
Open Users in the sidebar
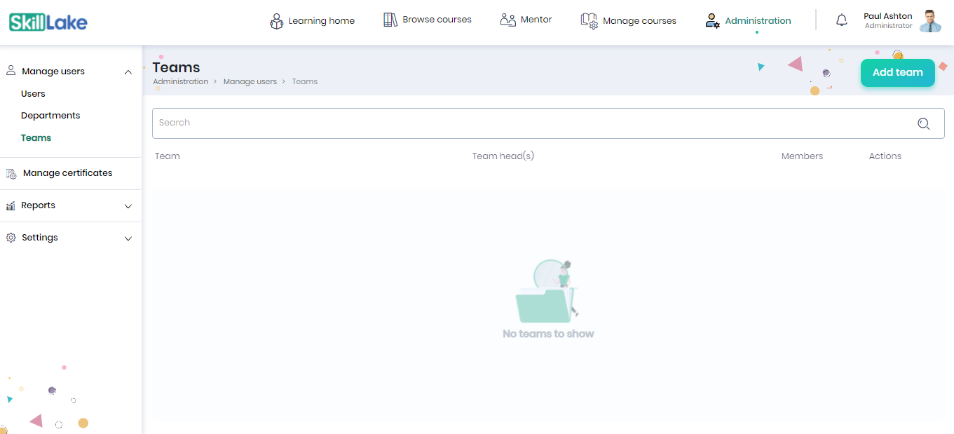(x=33, y=93)
